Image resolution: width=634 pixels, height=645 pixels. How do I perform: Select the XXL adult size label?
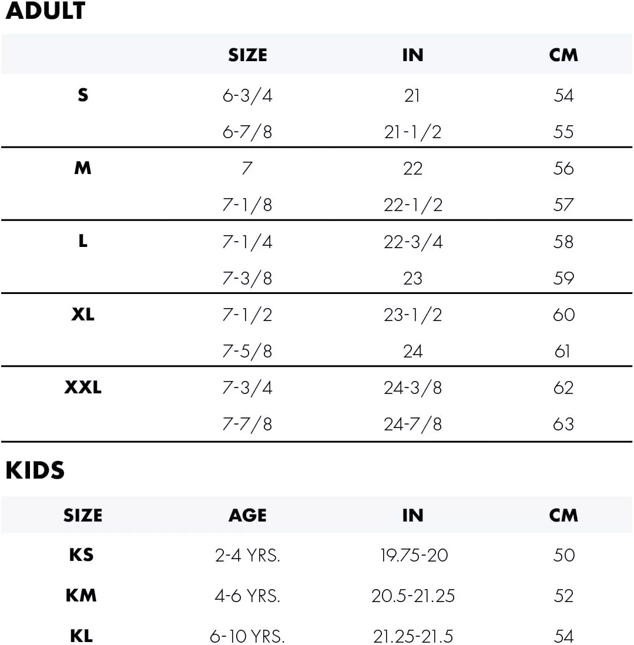click(83, 387)
